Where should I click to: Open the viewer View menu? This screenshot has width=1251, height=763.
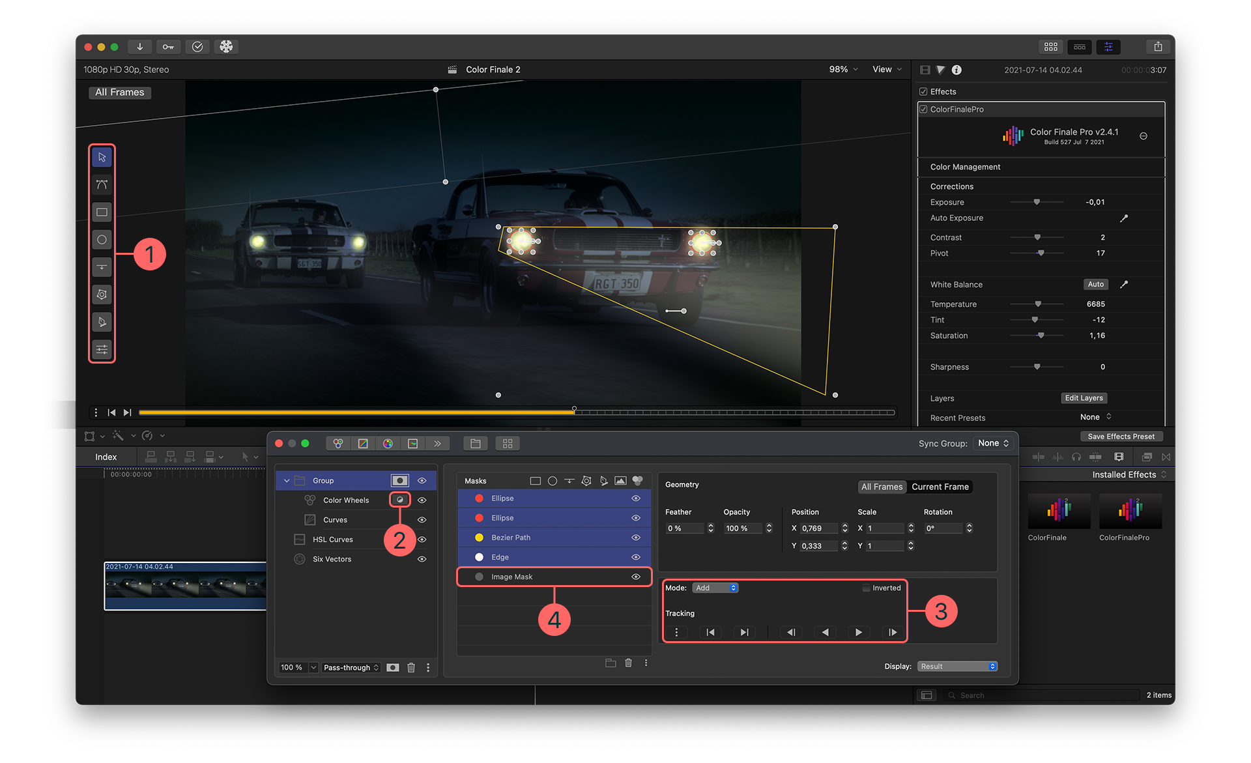(887, 69)
